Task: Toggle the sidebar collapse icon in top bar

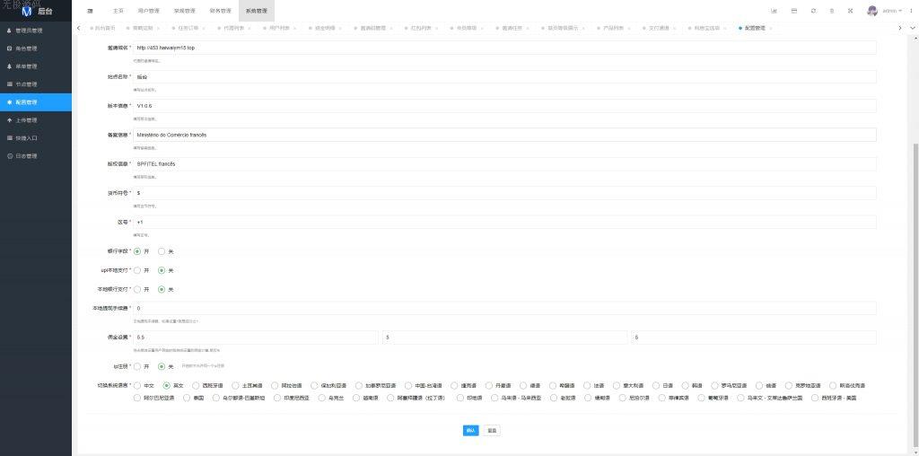Action: (x=90, y=11)
